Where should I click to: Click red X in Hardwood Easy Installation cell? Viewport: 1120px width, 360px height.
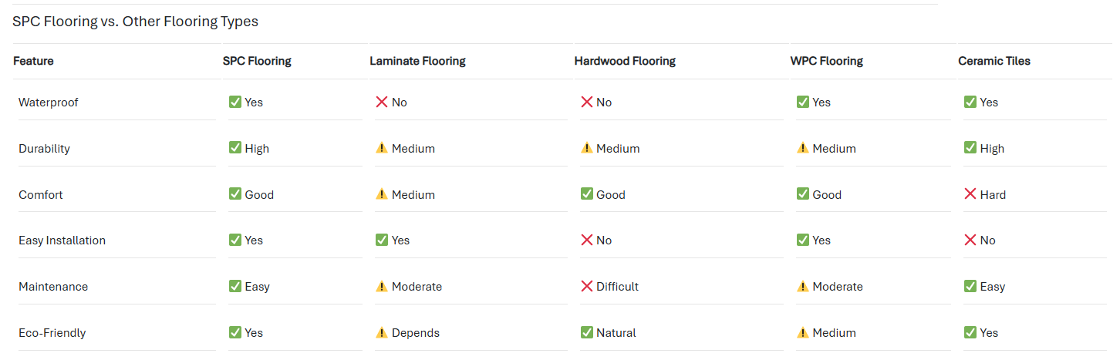(x=586, y=240)
